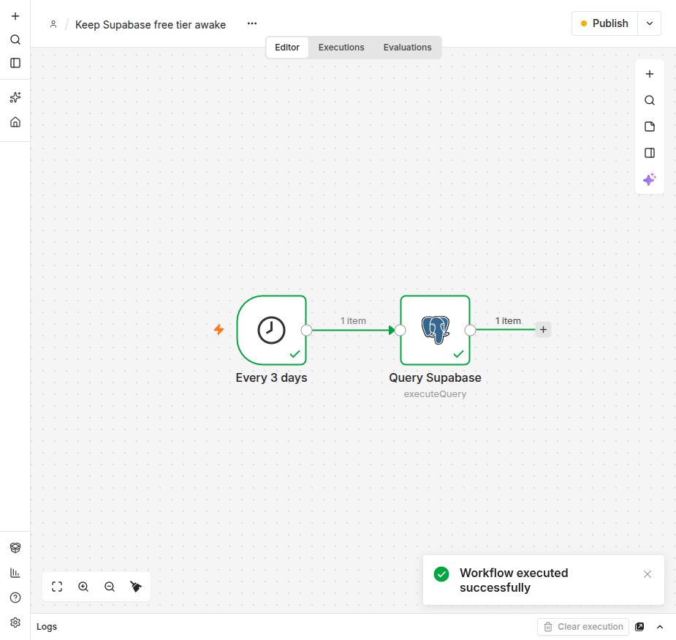The height and width of the screenshot is (640, 676).
Task: Select the Every 3 days schedule node
Action: (272, 330)
